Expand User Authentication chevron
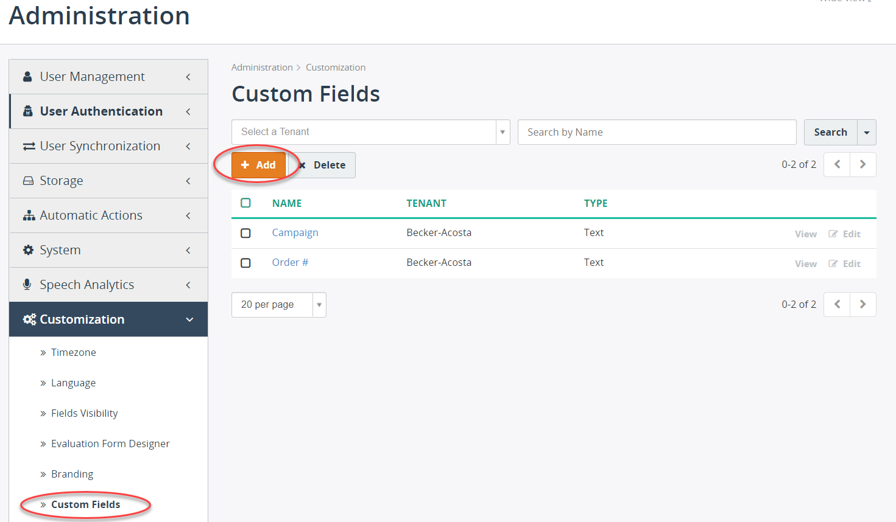 (x=188, y=111)
